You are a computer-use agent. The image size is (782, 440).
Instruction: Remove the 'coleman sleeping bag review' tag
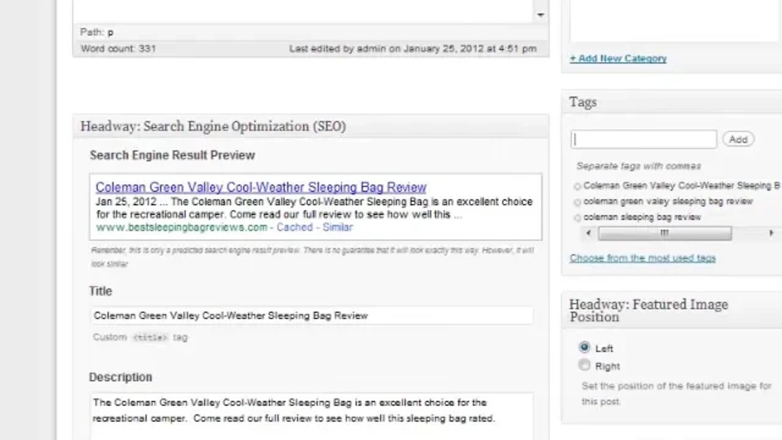pyautogui.click(x=577, y=218)
